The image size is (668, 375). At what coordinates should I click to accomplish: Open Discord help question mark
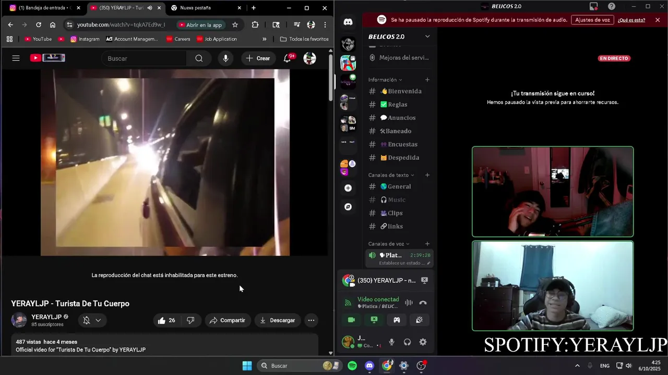point(611,6)
